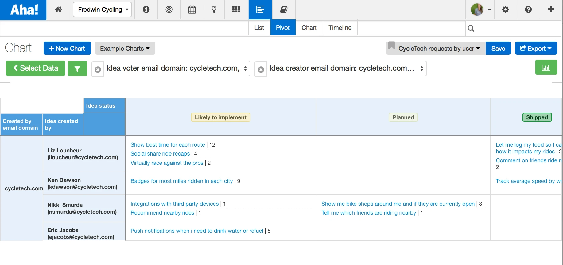
Task: Click the 'Likely to implement' status label
Action: coord(221,117)
